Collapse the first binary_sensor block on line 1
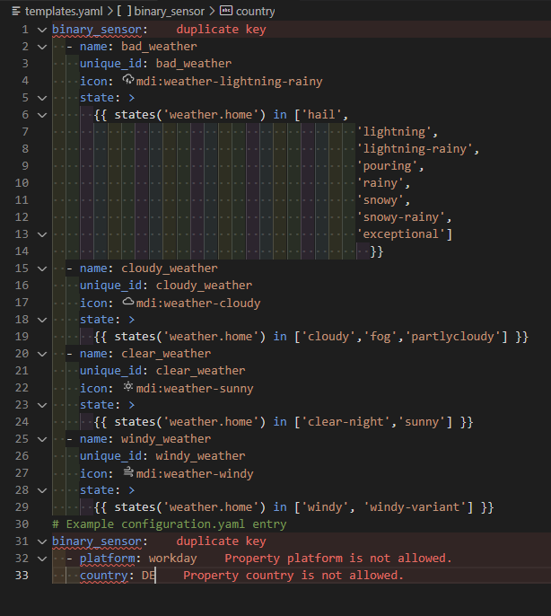Image resolution: width=551 pixels, height=616 pixels. (41, 30)
